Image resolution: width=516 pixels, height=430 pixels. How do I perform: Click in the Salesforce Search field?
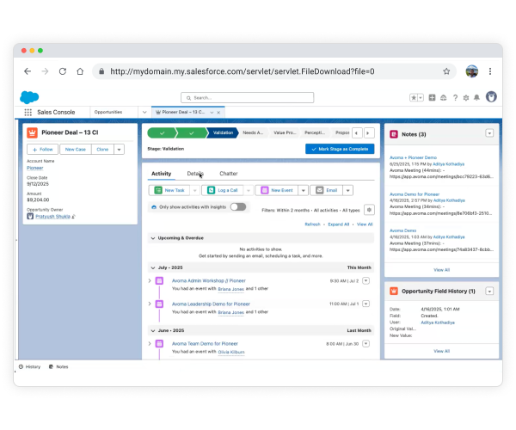pyautogui.click(x=247, y=98)
